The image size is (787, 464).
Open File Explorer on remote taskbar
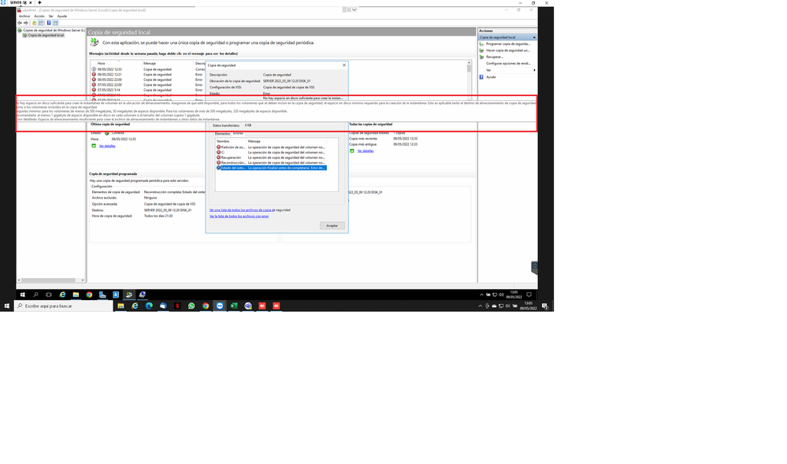(76, 295)
